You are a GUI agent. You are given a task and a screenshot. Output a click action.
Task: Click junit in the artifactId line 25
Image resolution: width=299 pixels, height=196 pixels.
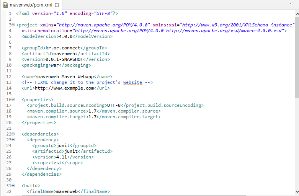71,151
